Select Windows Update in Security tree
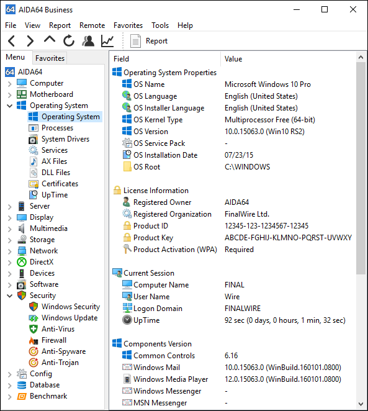This screenshot has height=411, width=368. tap(63, 318)
